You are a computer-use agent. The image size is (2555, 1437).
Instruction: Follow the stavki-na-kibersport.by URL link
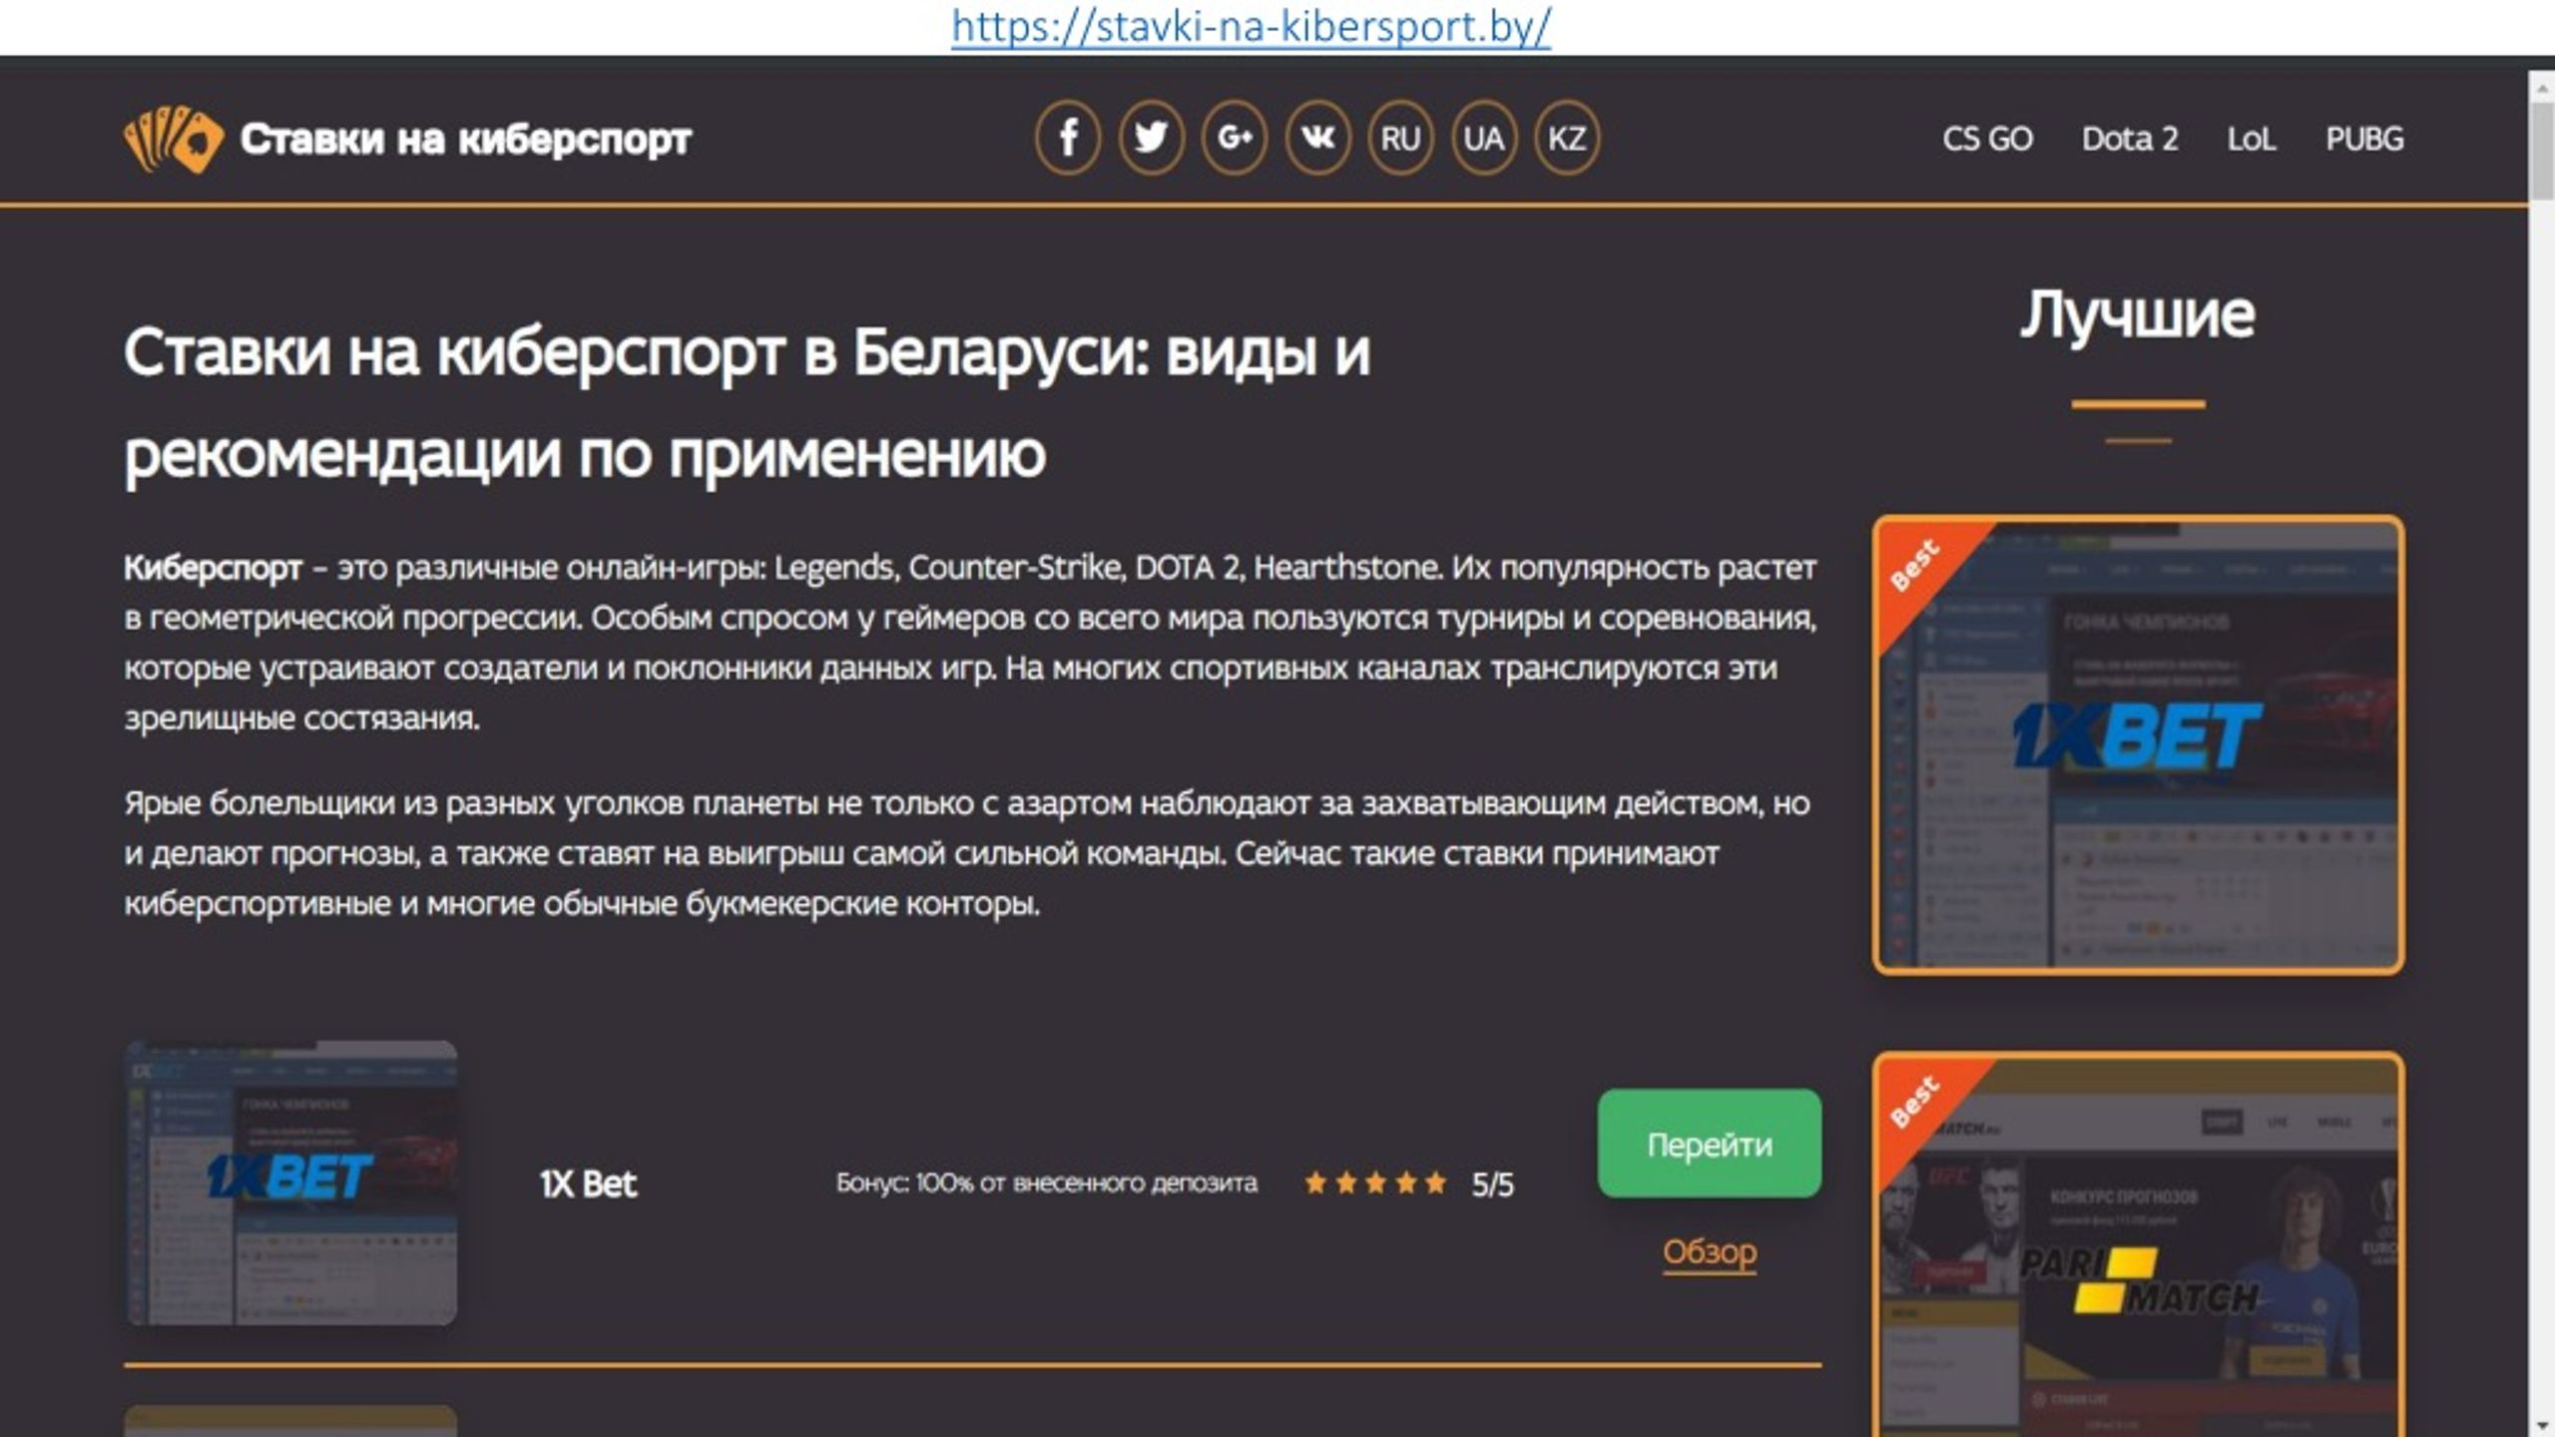1252,26
